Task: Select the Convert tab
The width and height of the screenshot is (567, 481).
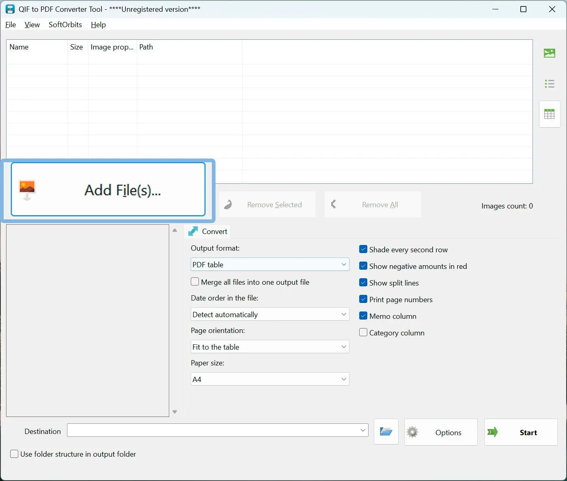Action: [x=207, y=231]
